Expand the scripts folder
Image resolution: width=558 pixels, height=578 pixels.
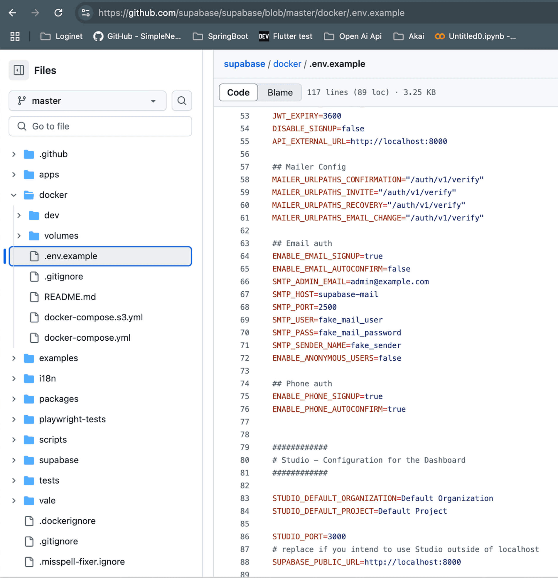click(x=14, y=440)
